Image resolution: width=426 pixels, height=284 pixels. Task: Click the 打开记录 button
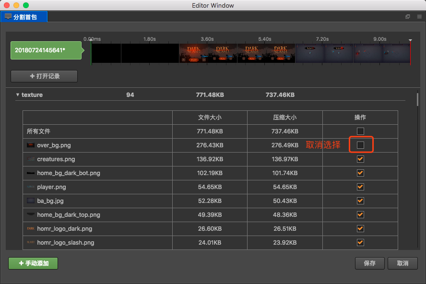44,76
